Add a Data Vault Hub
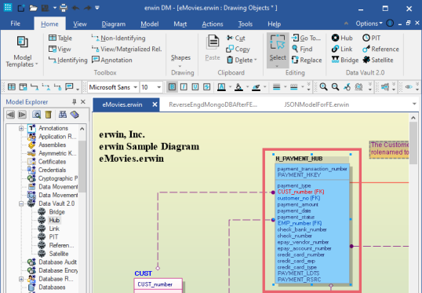This screenshot has height=293, width=422. pyautogui.click(x=342, y=38)
